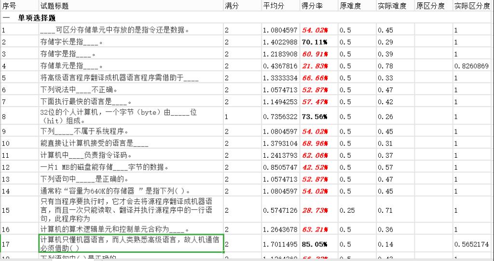This screenshot has width=494, height=261.
Task: Click the 原区分度 column header
Action: [430, 6]
